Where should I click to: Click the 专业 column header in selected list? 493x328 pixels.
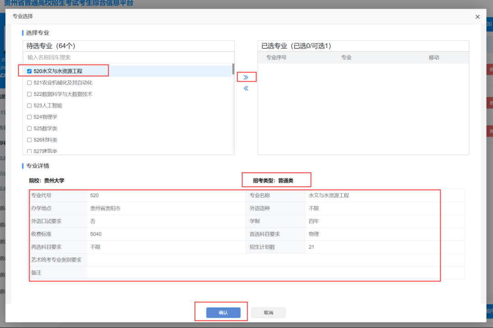pos(346,57)
